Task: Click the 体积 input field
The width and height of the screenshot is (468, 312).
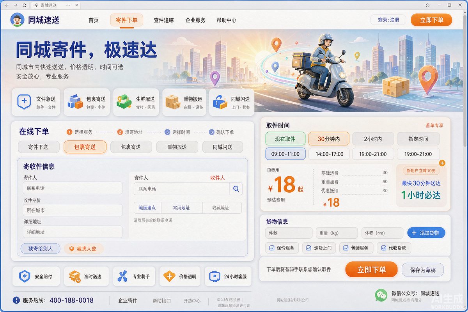Action: pos(382,233)
